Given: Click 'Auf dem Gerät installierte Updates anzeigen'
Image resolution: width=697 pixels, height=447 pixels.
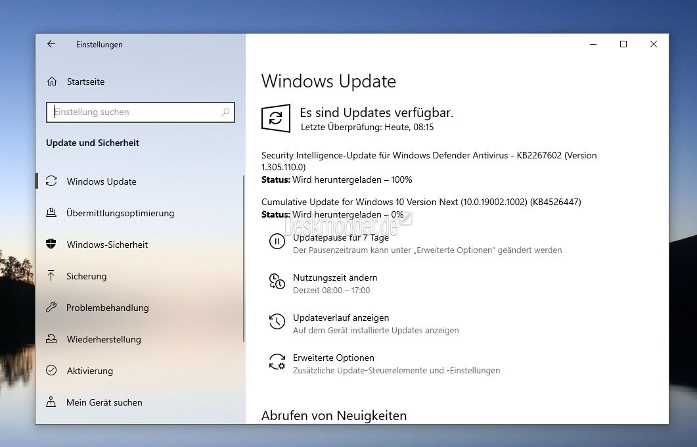Looking at the screenshot, I should click(376, 331).
